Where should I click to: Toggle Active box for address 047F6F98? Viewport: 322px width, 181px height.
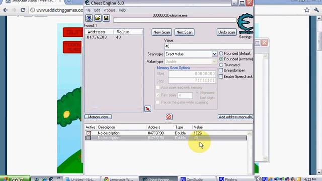(89, 133)
